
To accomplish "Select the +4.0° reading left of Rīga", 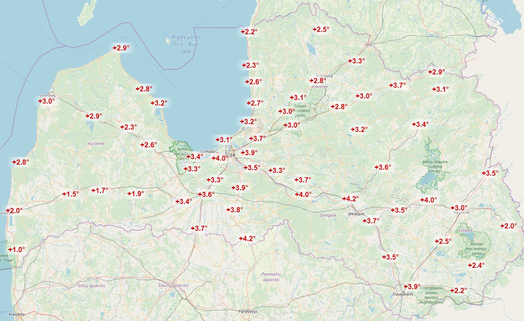I will 220,158.
